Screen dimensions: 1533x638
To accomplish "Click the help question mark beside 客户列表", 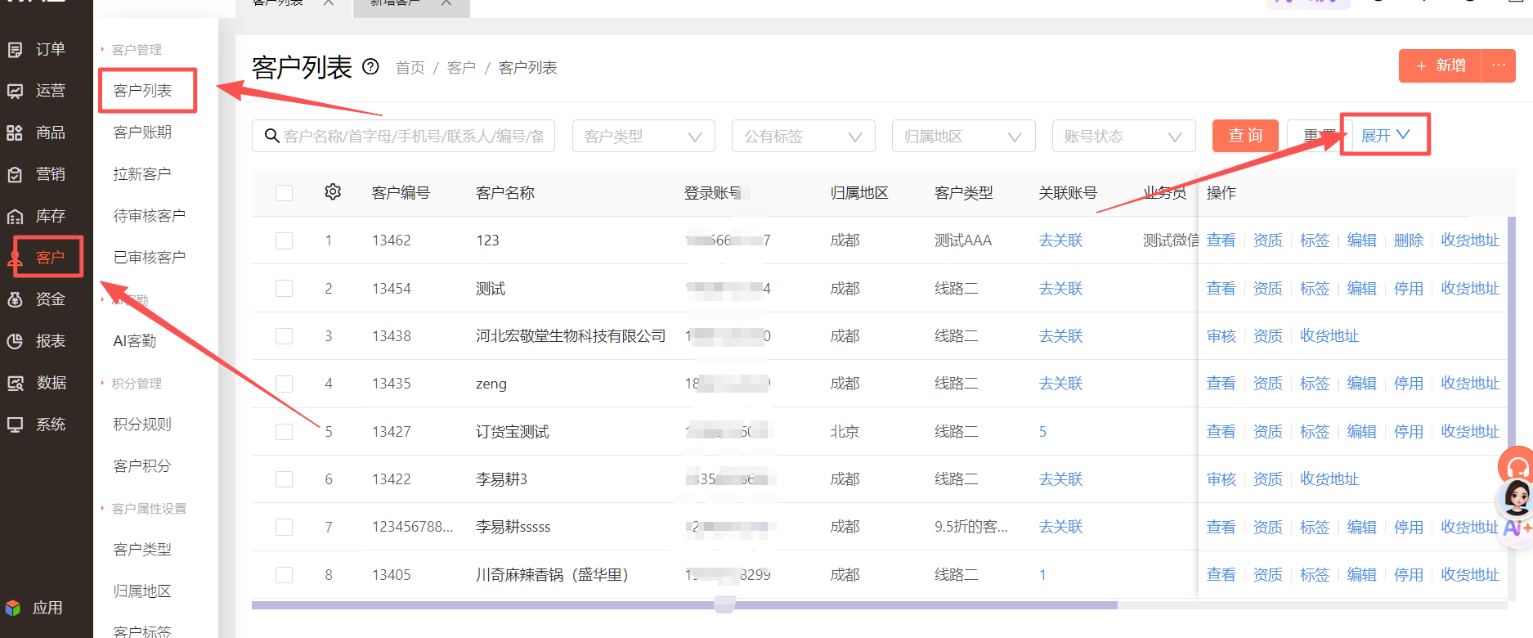I will (x=370, y=66).
